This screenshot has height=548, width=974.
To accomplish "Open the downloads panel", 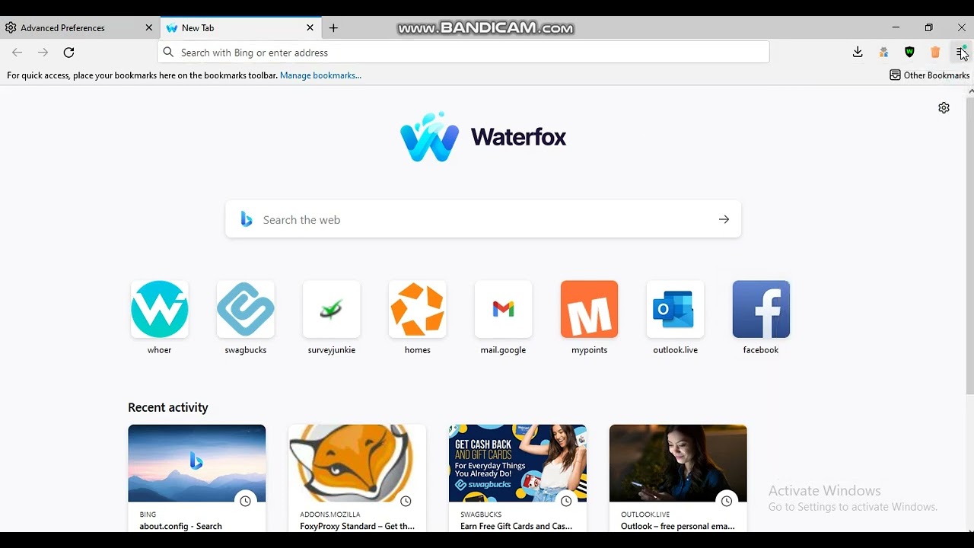I will point(858,53).
